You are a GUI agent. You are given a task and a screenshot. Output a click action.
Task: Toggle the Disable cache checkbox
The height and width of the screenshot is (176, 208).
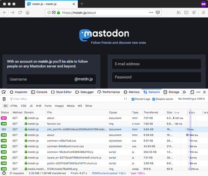click(x=154, y=99)
